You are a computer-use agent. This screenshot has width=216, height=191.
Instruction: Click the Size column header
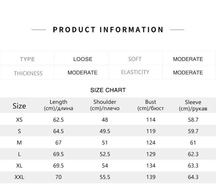click(19, 106)
